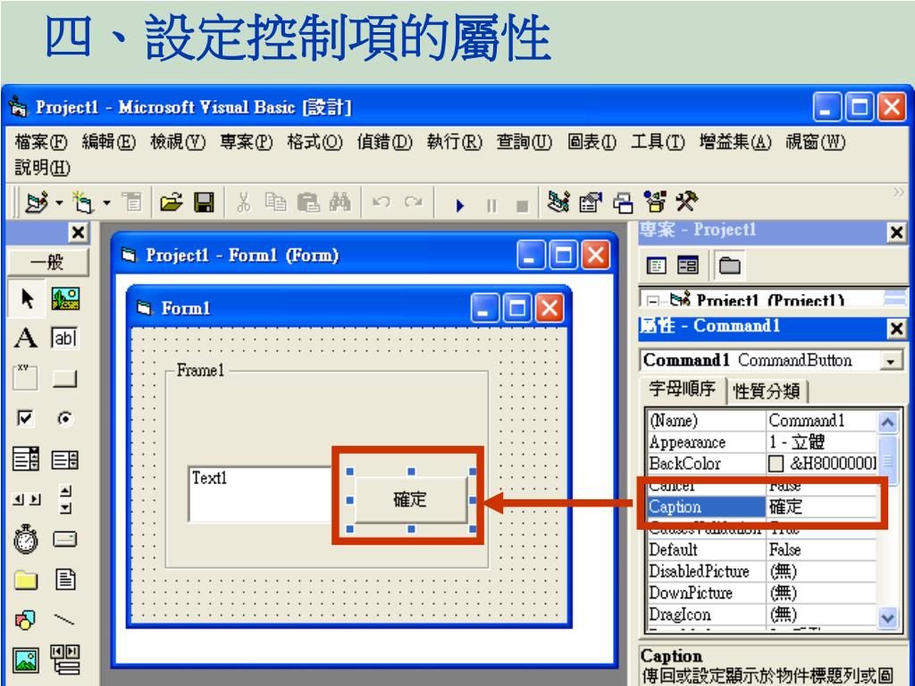Select the Appearance property row

tap(762, 441)
